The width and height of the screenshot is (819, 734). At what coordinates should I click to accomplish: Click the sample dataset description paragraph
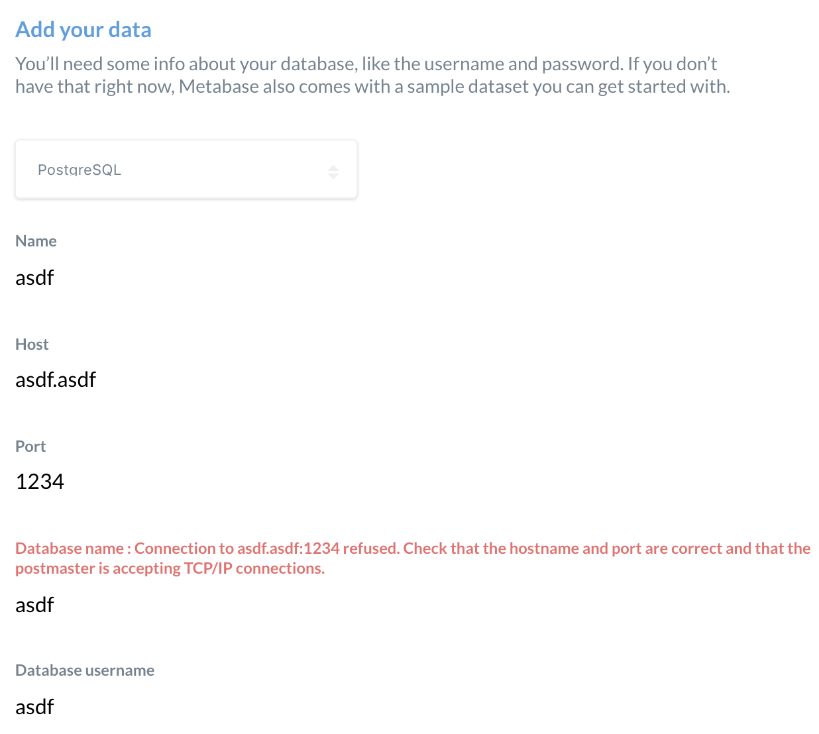(x=366, y=74)
